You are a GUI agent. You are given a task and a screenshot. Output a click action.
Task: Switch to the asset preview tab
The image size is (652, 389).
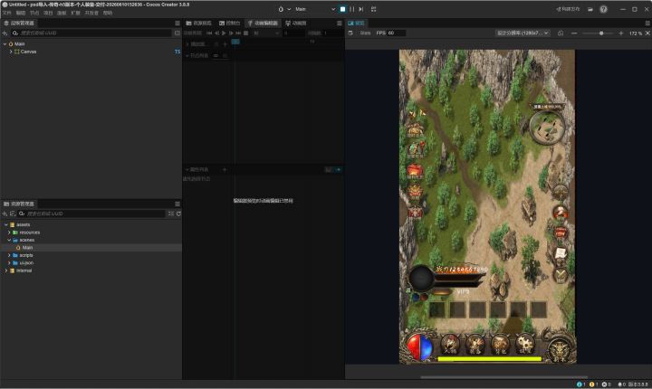[x=198, y=23]
